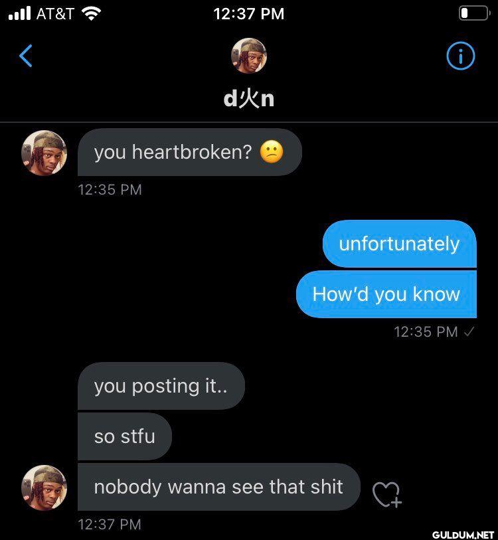
Task: Select the 'nobody wanna see that shit' bubble
Action: pyautogui.click(x=219, y=487)
